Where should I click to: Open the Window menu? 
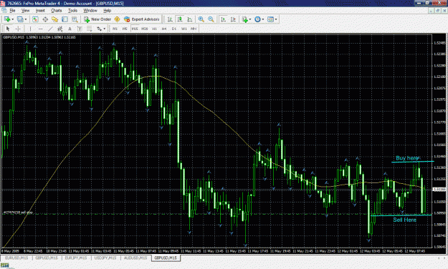tap(90, 11)
